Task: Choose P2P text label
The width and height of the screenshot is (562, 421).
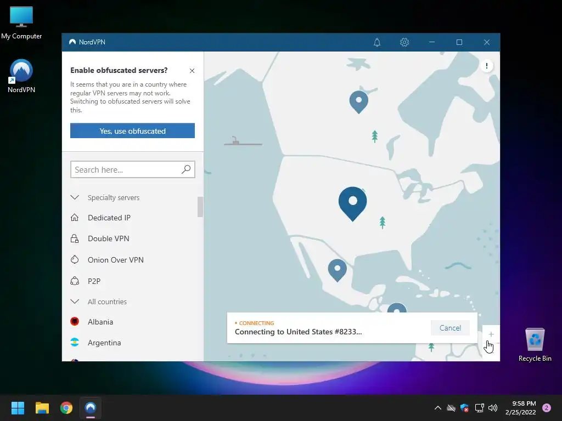Action: tap(94, 281)
